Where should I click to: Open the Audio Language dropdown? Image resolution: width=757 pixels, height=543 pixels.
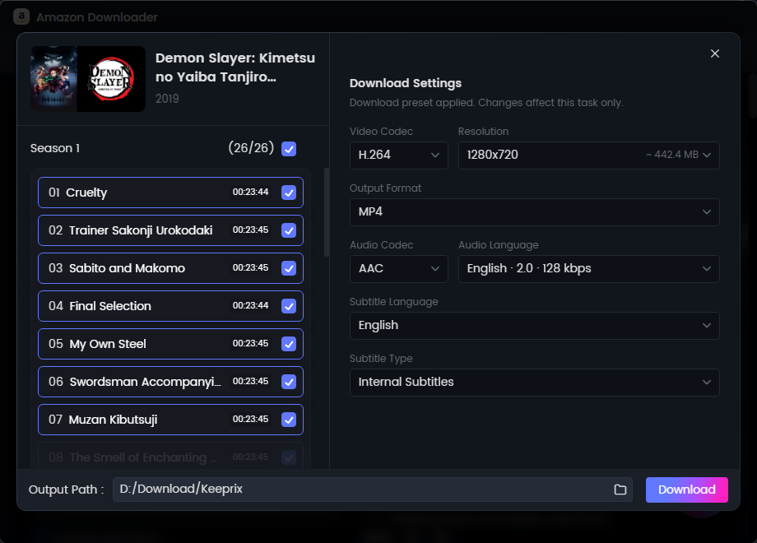[588, 269]
